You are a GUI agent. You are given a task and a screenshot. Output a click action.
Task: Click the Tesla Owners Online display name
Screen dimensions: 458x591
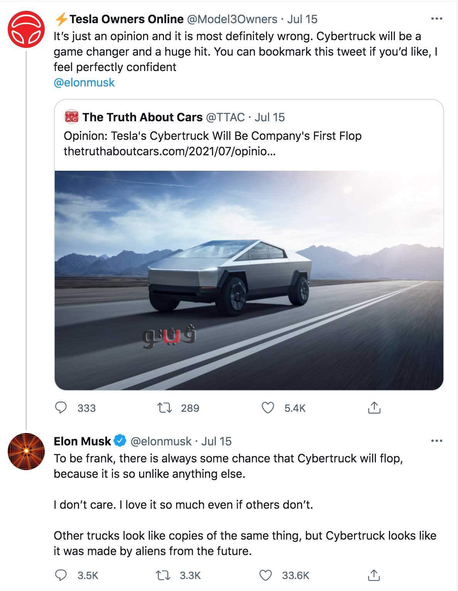tap(126, 19)
